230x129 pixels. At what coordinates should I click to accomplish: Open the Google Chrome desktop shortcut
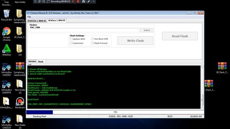(x=6, y=34)
